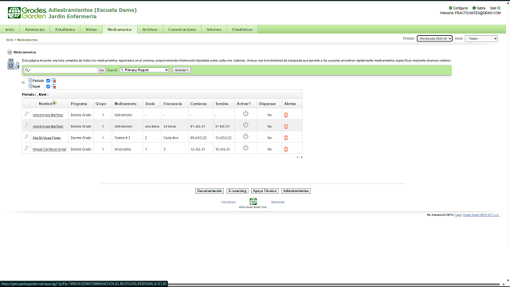Open the Periodo school year dropdown
The image size is (510, 287).
click(434, 38)
